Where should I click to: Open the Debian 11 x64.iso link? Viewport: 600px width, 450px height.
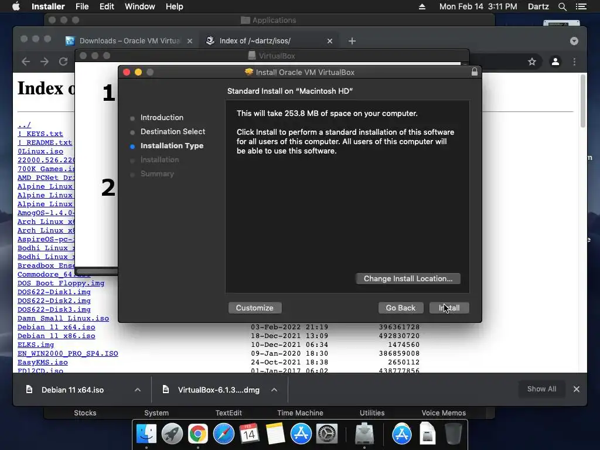click(x=56, y=327)
